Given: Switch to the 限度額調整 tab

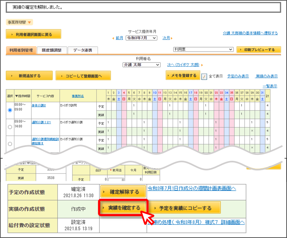Looking at the screenshot, I should (x=51, y=50).
